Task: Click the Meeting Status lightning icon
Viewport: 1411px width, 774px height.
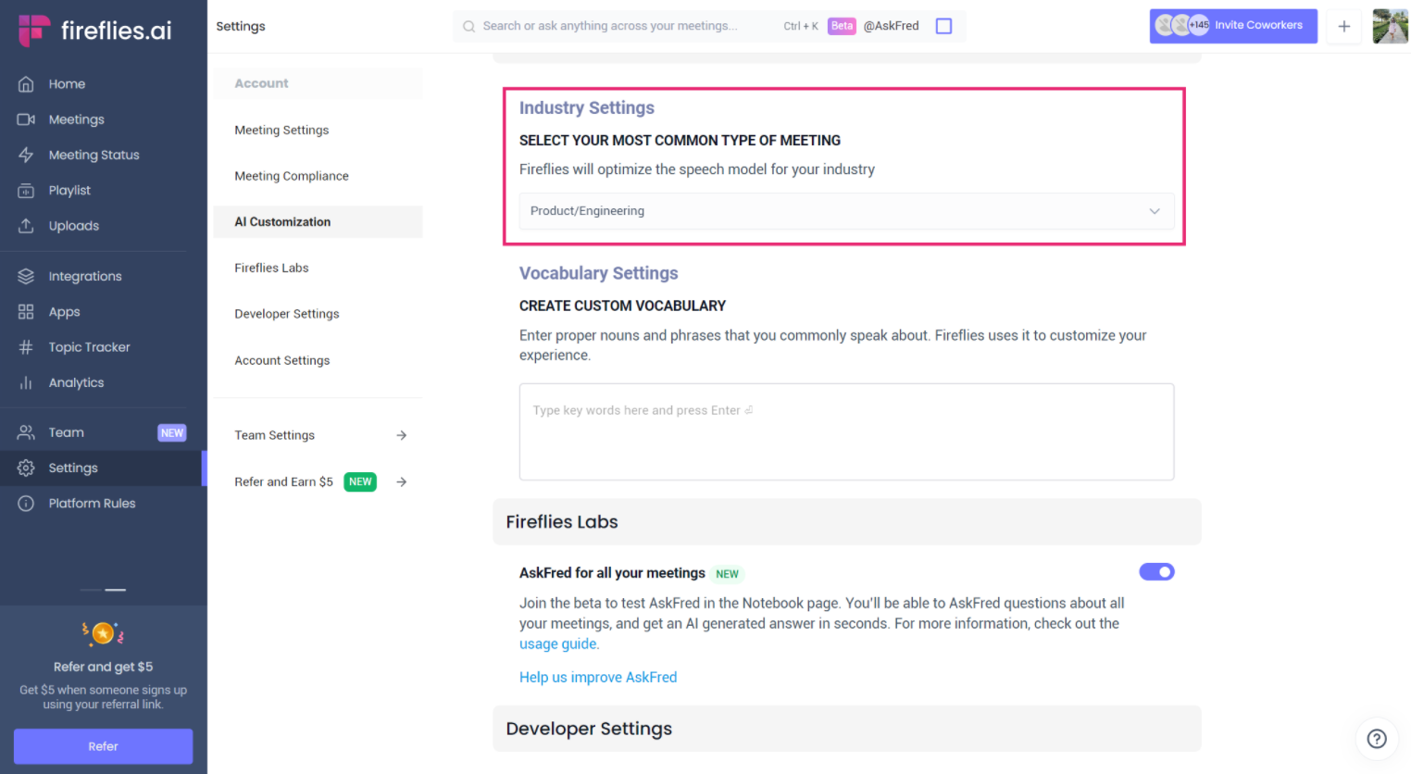Action: (x=26, y=155)
